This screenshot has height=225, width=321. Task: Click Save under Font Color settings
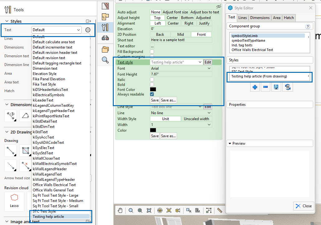pyautogui.click(x=155, y=100)
